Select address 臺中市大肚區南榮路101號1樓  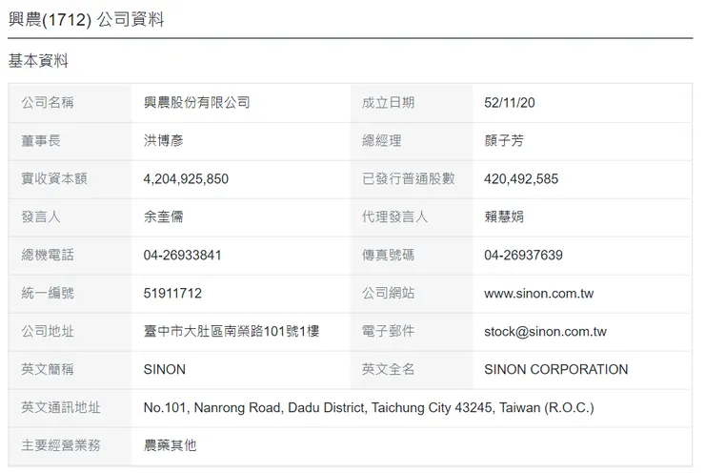point(232,331)
